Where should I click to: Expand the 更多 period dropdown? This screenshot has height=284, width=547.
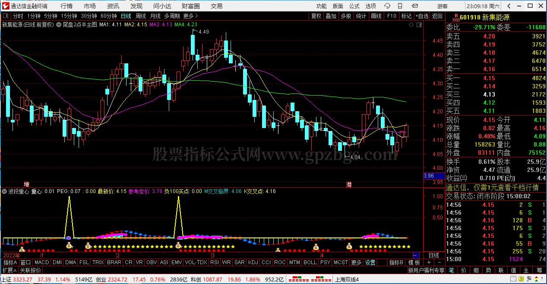[x=190, y=16]
